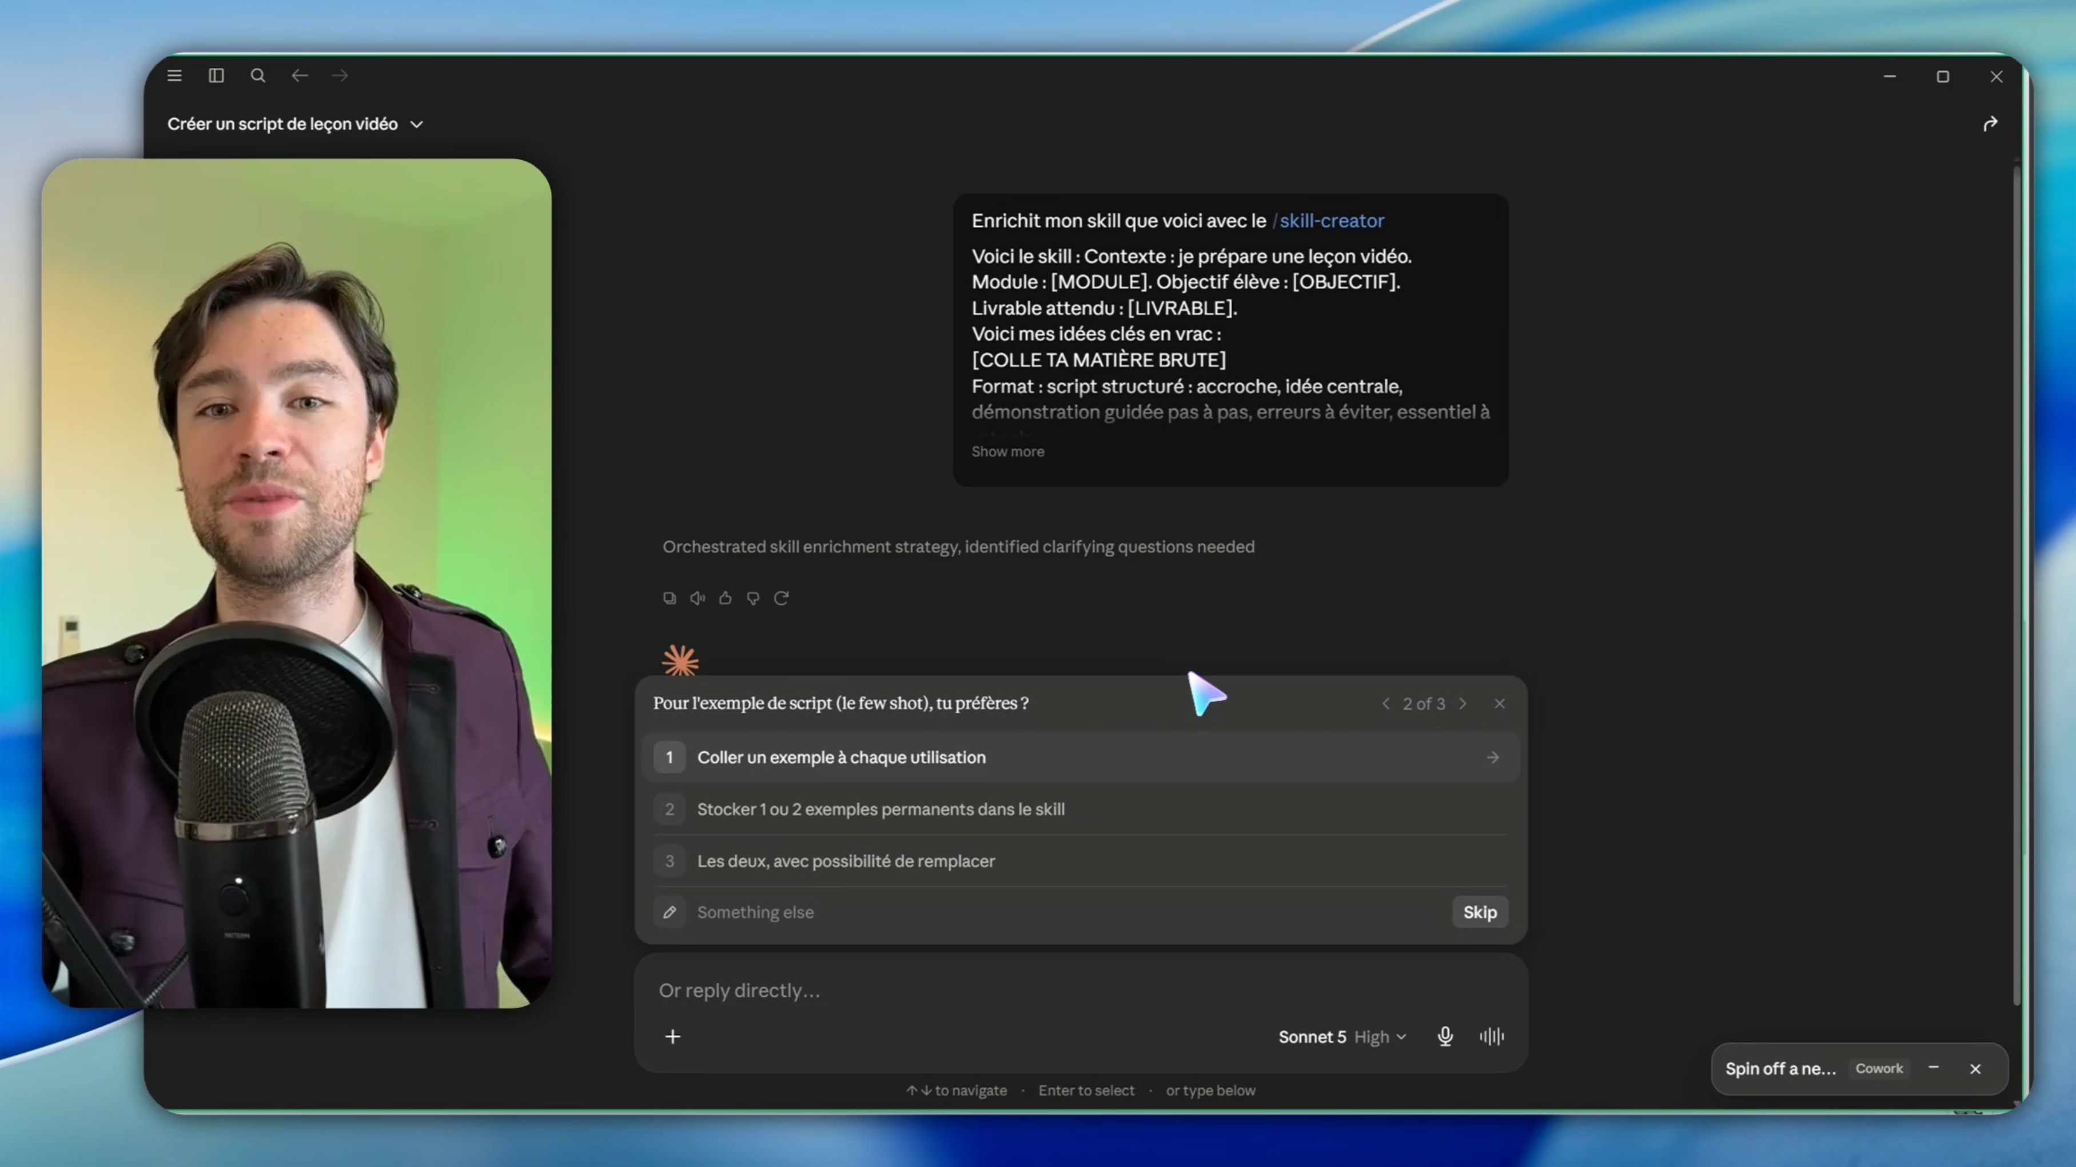
Task: Open the Spin off a ne... popup
Action: pos(1780,1069)
